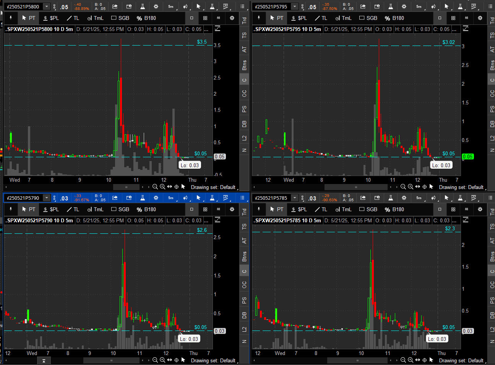Select the SGB rectangle tool in the P5800 panel
This screenshot has height=365, width=495.
click(x=120, y=18)
